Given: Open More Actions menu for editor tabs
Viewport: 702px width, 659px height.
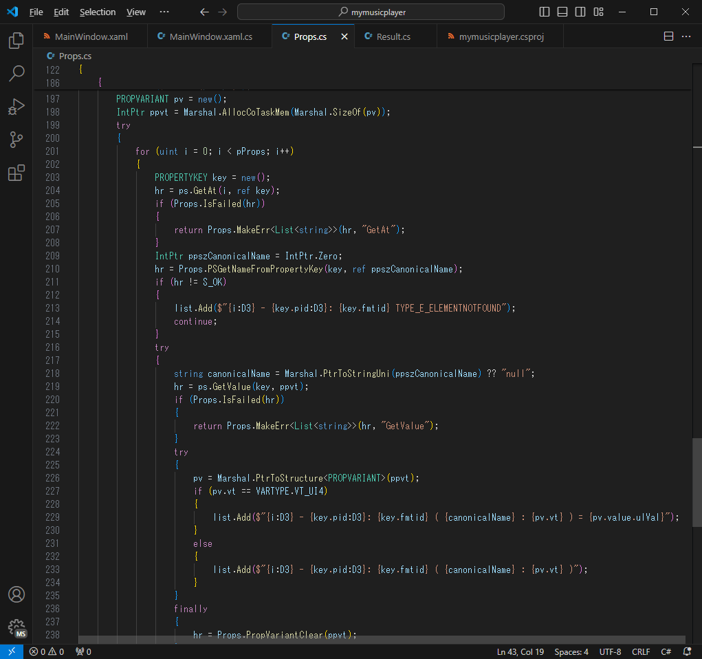Looking at the screenshot, I should [688, 36].
